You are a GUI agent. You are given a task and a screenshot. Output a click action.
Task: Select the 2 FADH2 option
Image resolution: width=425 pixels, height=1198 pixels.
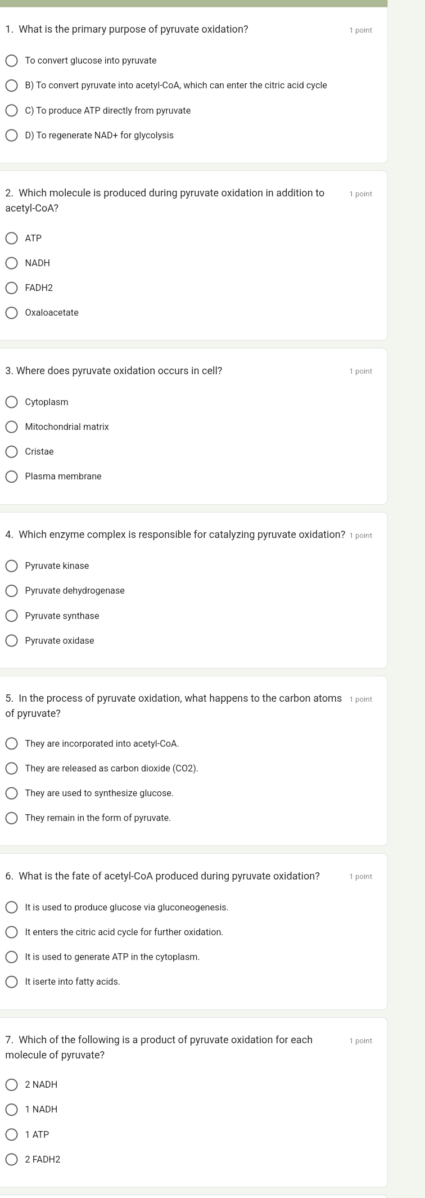[x=12, y=1160]
